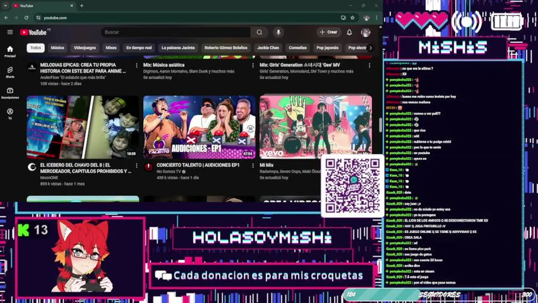Viewport: 538px width, 303px height.
Task: Open Mix: Música asiática title
Action: [164, 65]
